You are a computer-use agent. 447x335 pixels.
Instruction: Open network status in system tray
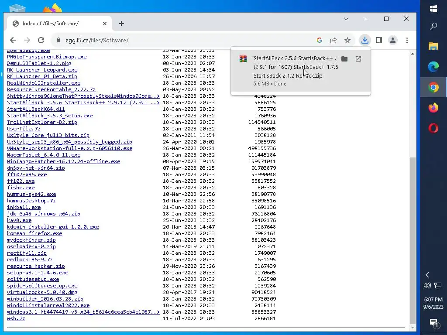(438, 285)
